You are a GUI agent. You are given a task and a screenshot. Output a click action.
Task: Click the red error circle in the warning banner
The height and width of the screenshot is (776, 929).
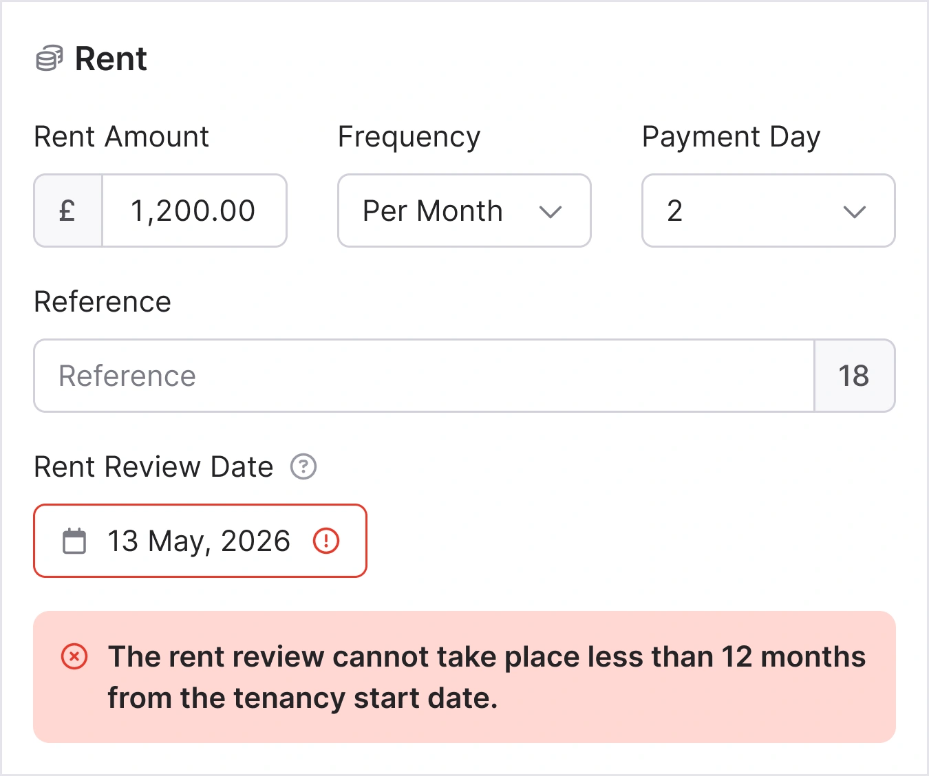pyautogui.click(x=74, y=657)
